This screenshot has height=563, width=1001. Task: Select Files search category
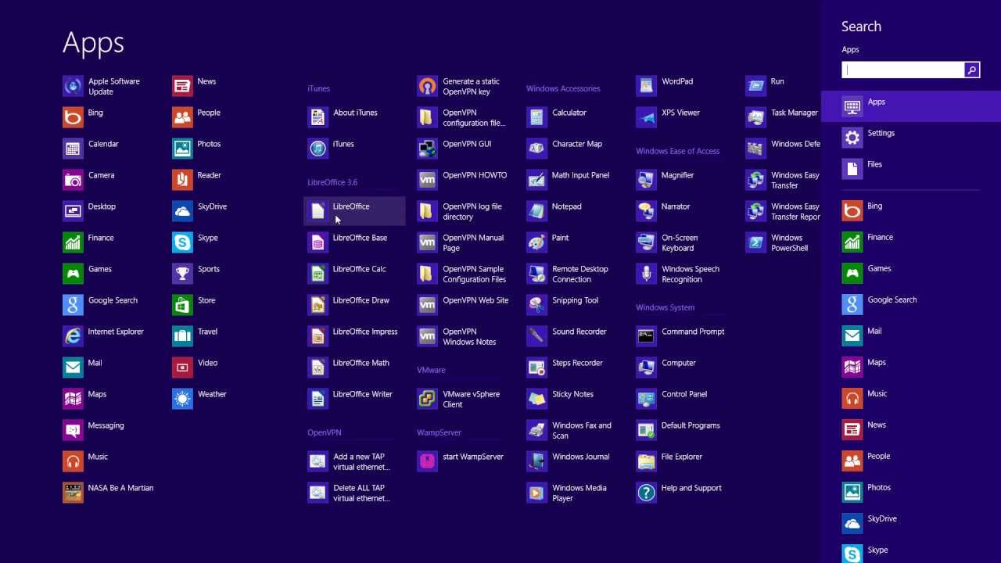tap(911, 169)
